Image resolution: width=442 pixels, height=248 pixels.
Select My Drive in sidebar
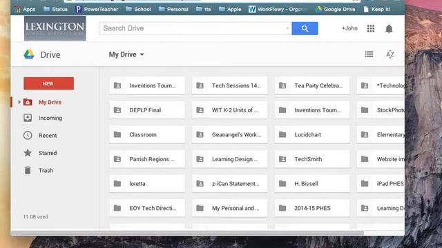tap(50, 102)
